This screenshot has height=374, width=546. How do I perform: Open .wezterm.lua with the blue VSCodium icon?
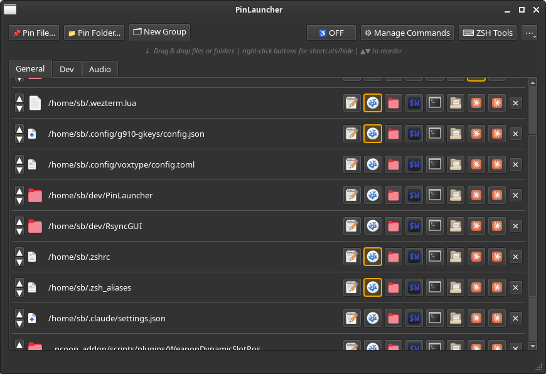pyautogui.click(x=373, y=103)
